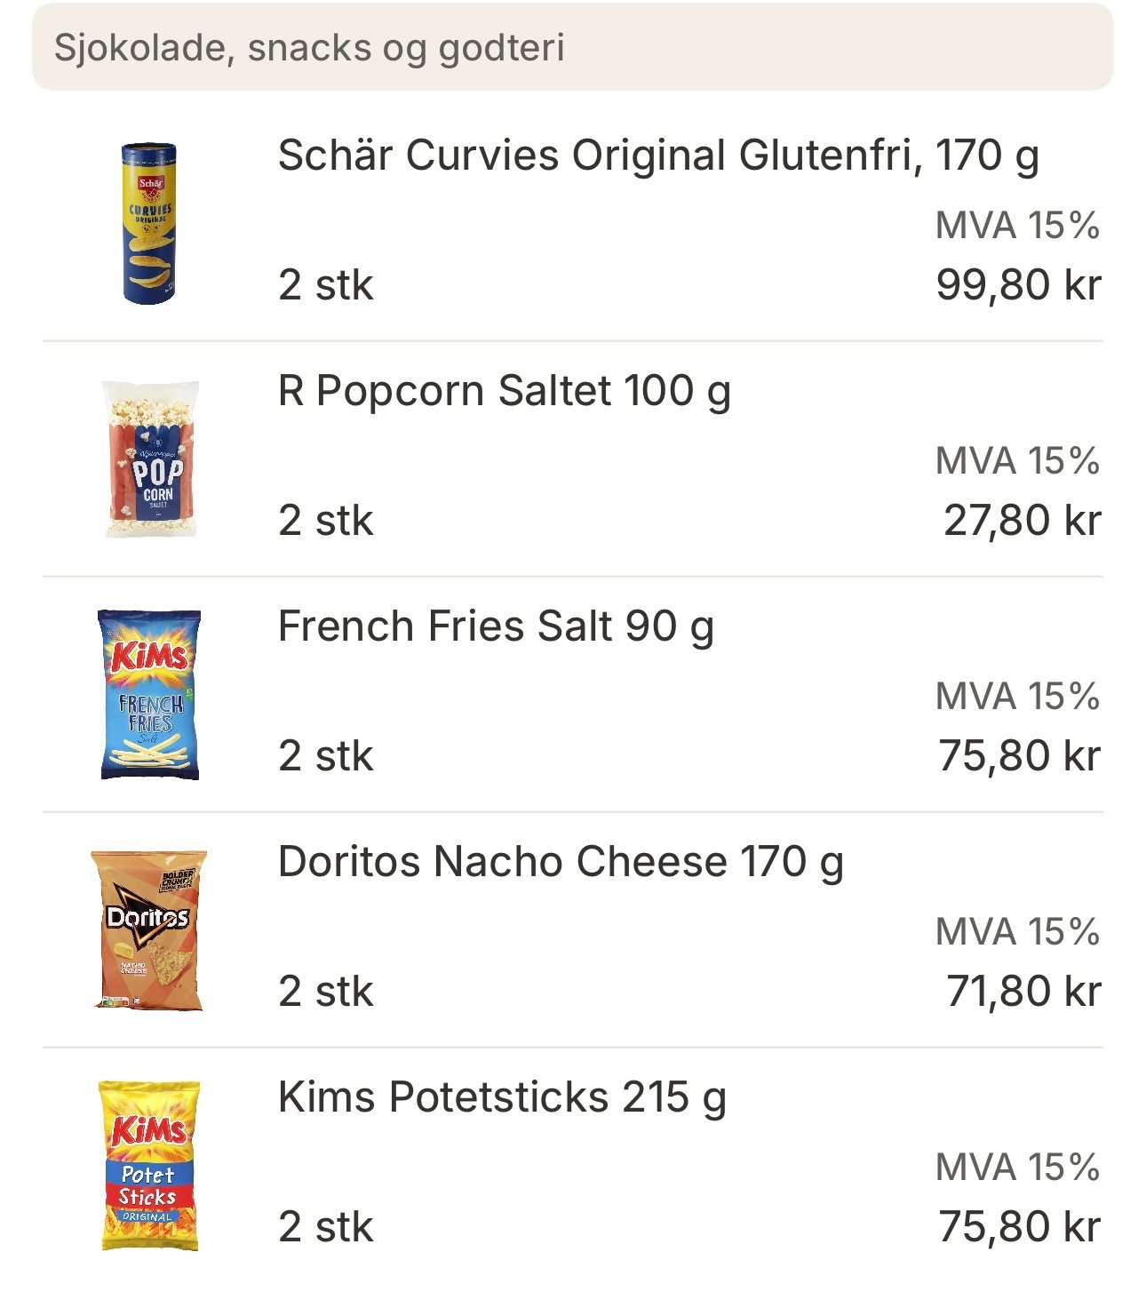The height and width of the screenshot is (1292, 1146).
Task: Open Kims Potetsticks 215 g title
Action: pyautogui.click(x=502, y=1098)
